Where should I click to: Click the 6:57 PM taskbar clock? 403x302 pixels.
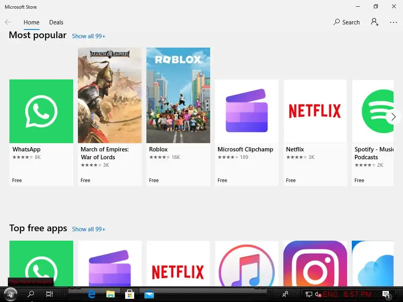(357, 294)
